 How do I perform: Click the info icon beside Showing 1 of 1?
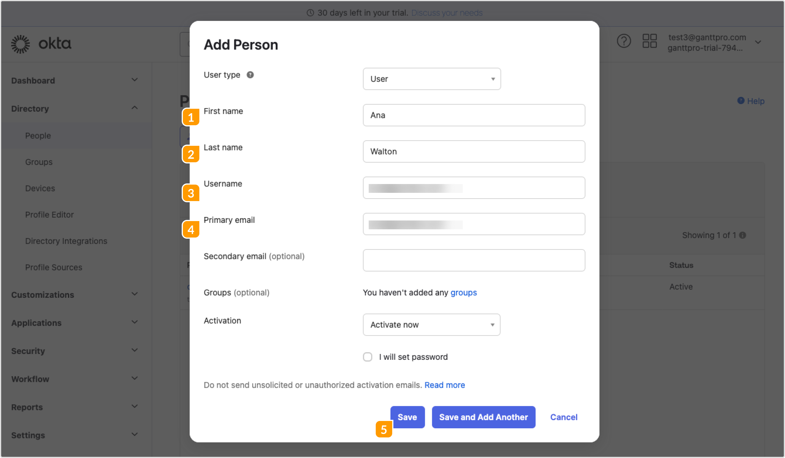tap(742, 235)
